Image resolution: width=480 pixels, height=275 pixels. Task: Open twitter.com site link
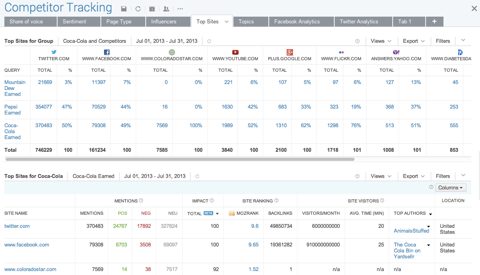tap(17, 226)
